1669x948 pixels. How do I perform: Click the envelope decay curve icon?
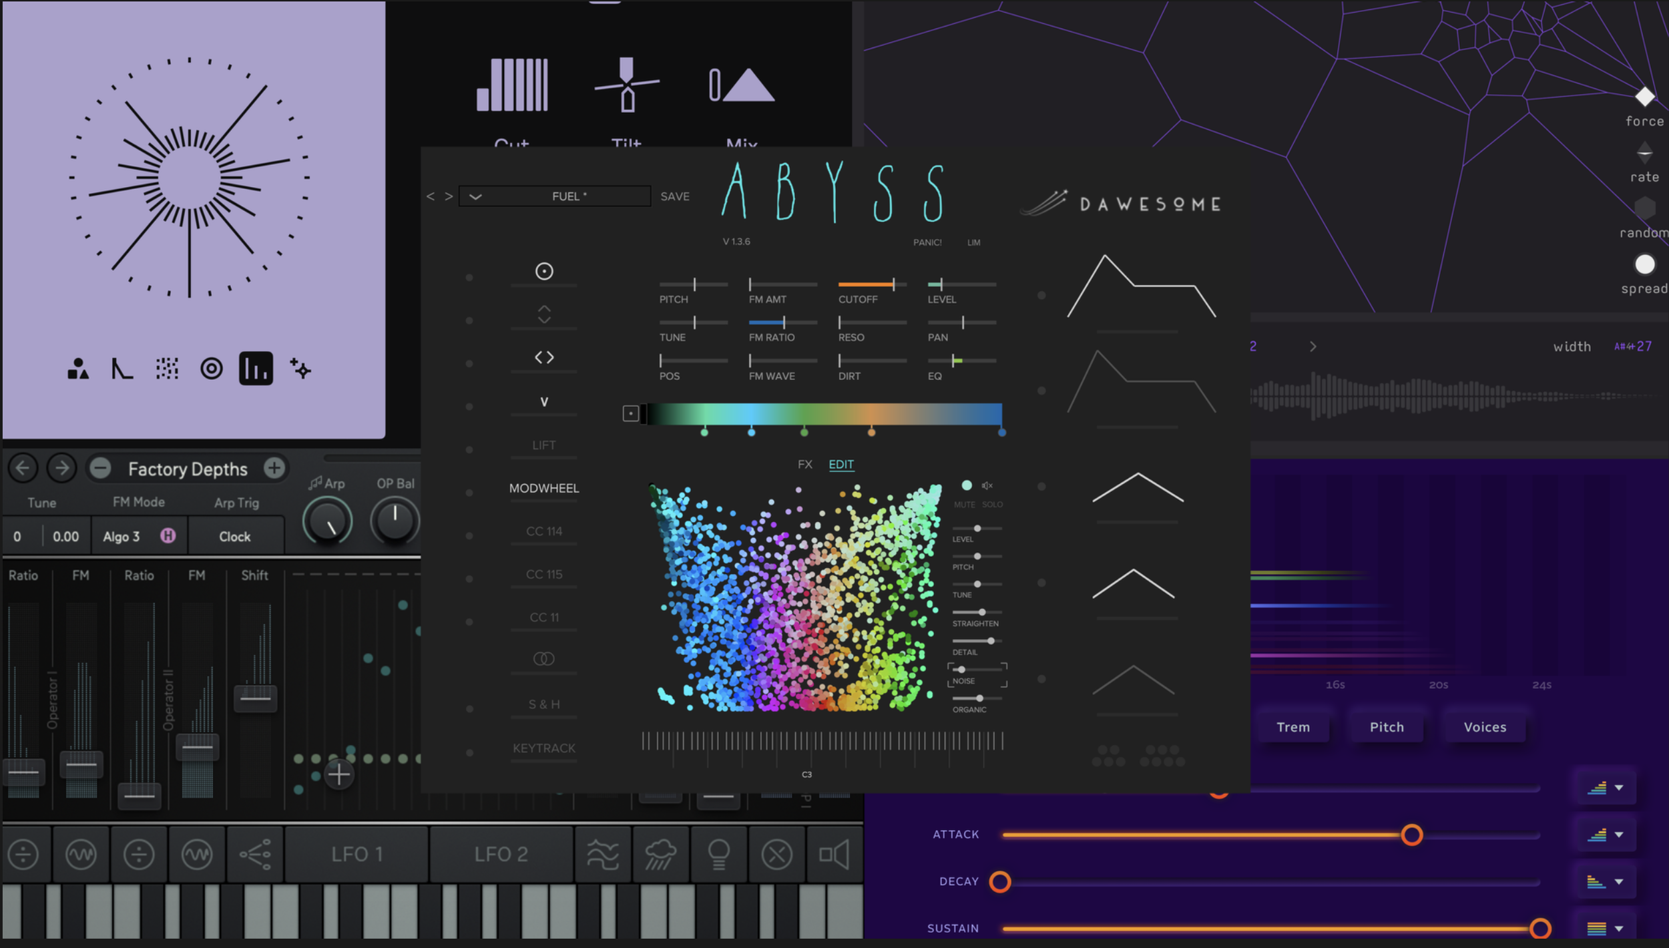tap(124, 368)
